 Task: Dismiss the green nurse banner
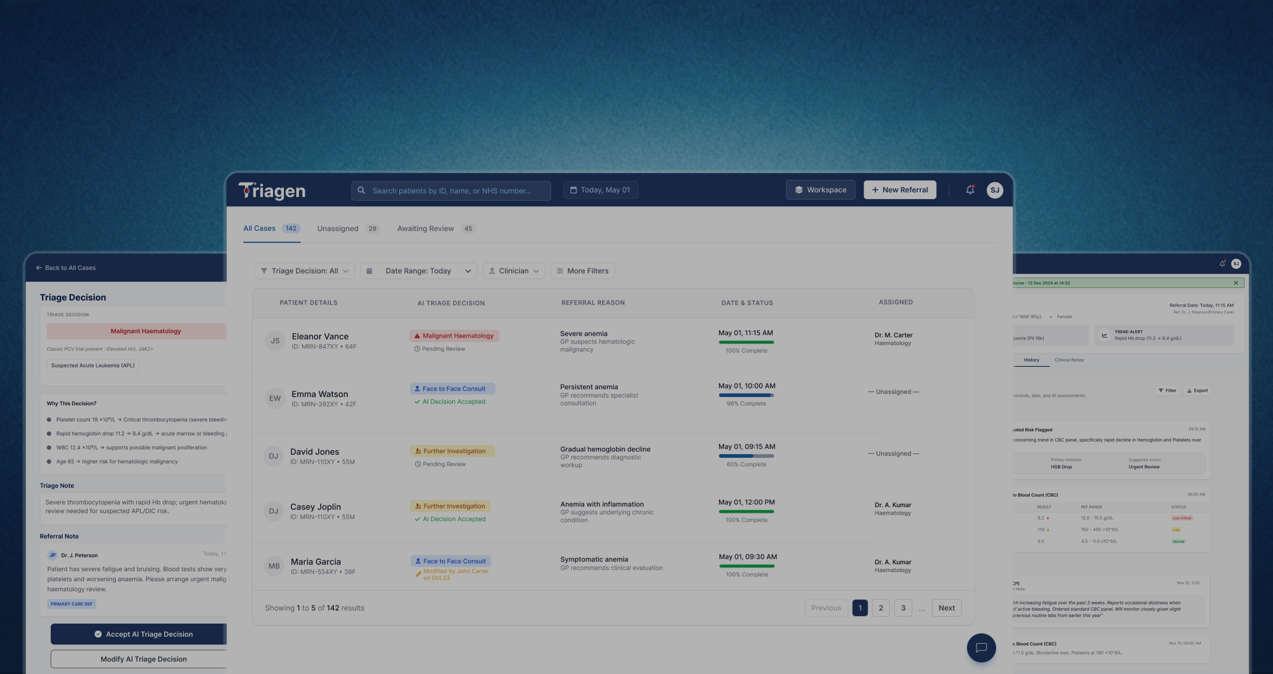click(1235, 283)
